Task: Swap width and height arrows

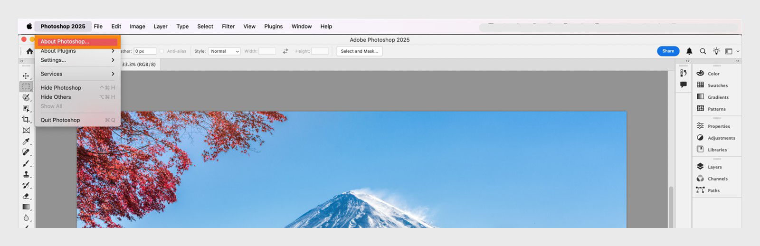Action: (285, 51)
